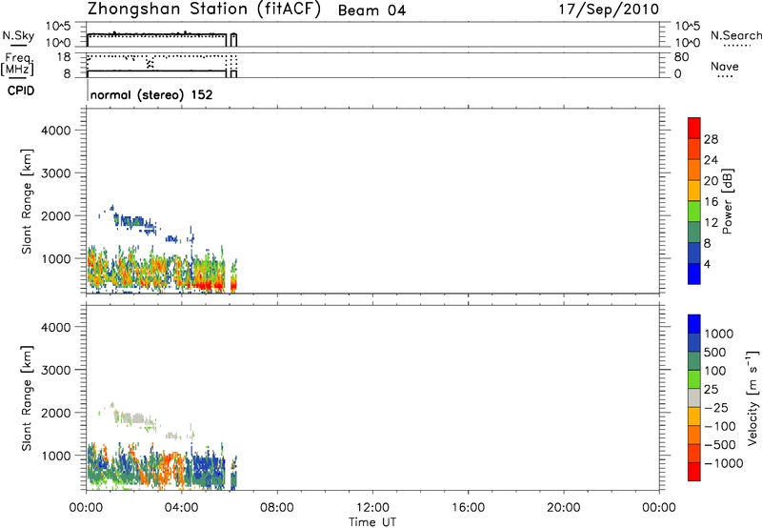Viewport: 762px width, 528px height.
Task: Click the 20:00 time axis label
Action: [564, 508]
